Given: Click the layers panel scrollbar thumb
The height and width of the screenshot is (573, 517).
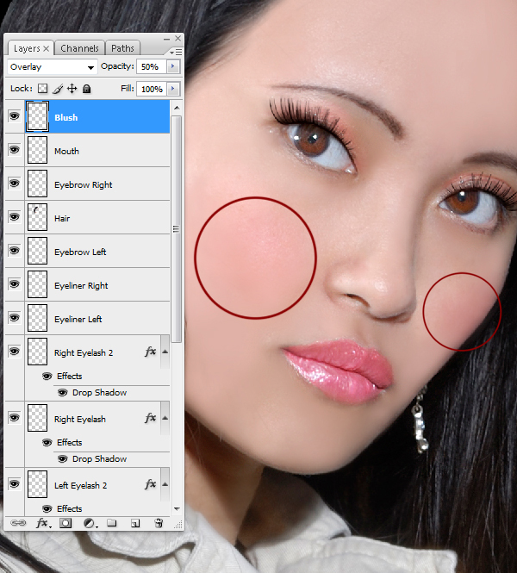Looking at the screenshot, I should tap(177, 229).
